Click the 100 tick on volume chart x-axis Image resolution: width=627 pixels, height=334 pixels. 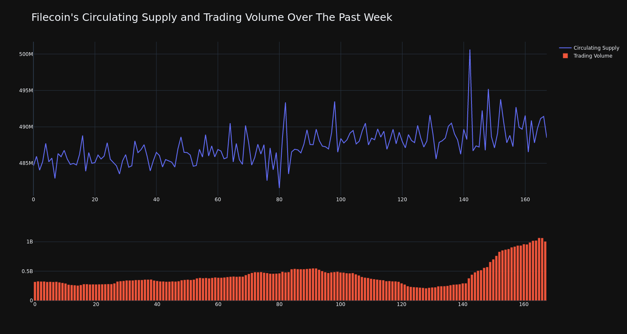pyautogui.click(x=341, y=304)
